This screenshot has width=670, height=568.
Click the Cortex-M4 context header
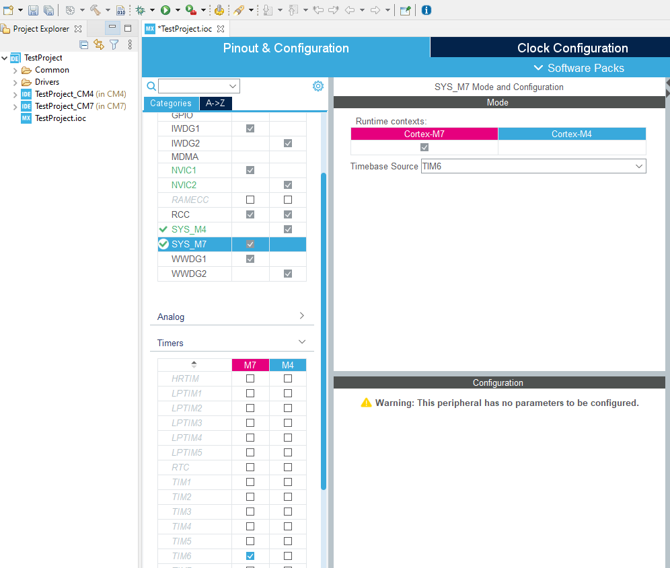click(572, 134)
